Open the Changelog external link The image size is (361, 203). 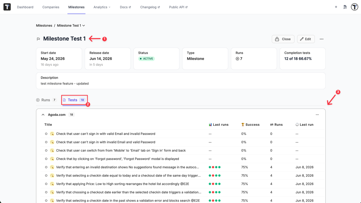tap(150, 7)
